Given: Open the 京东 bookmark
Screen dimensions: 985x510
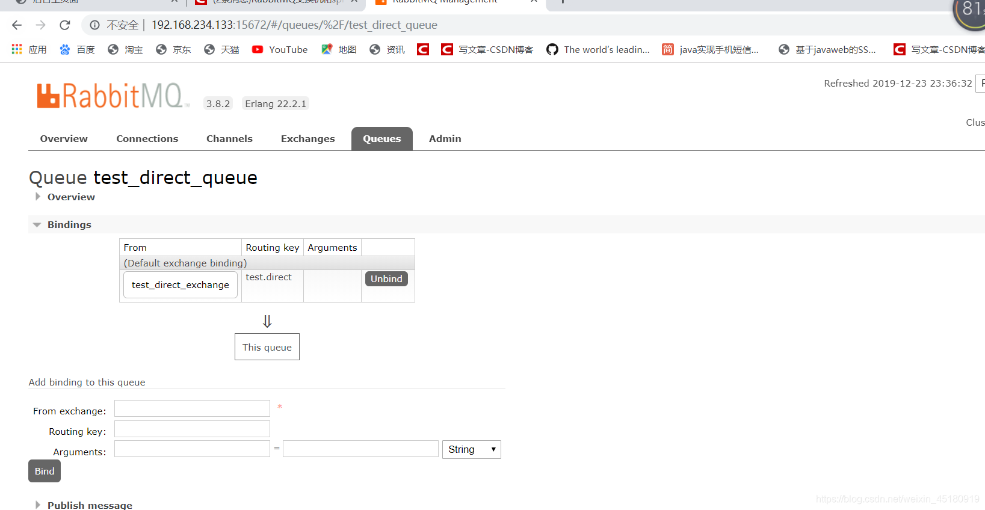Looking at the screenshot, I should tap(173, 49).
